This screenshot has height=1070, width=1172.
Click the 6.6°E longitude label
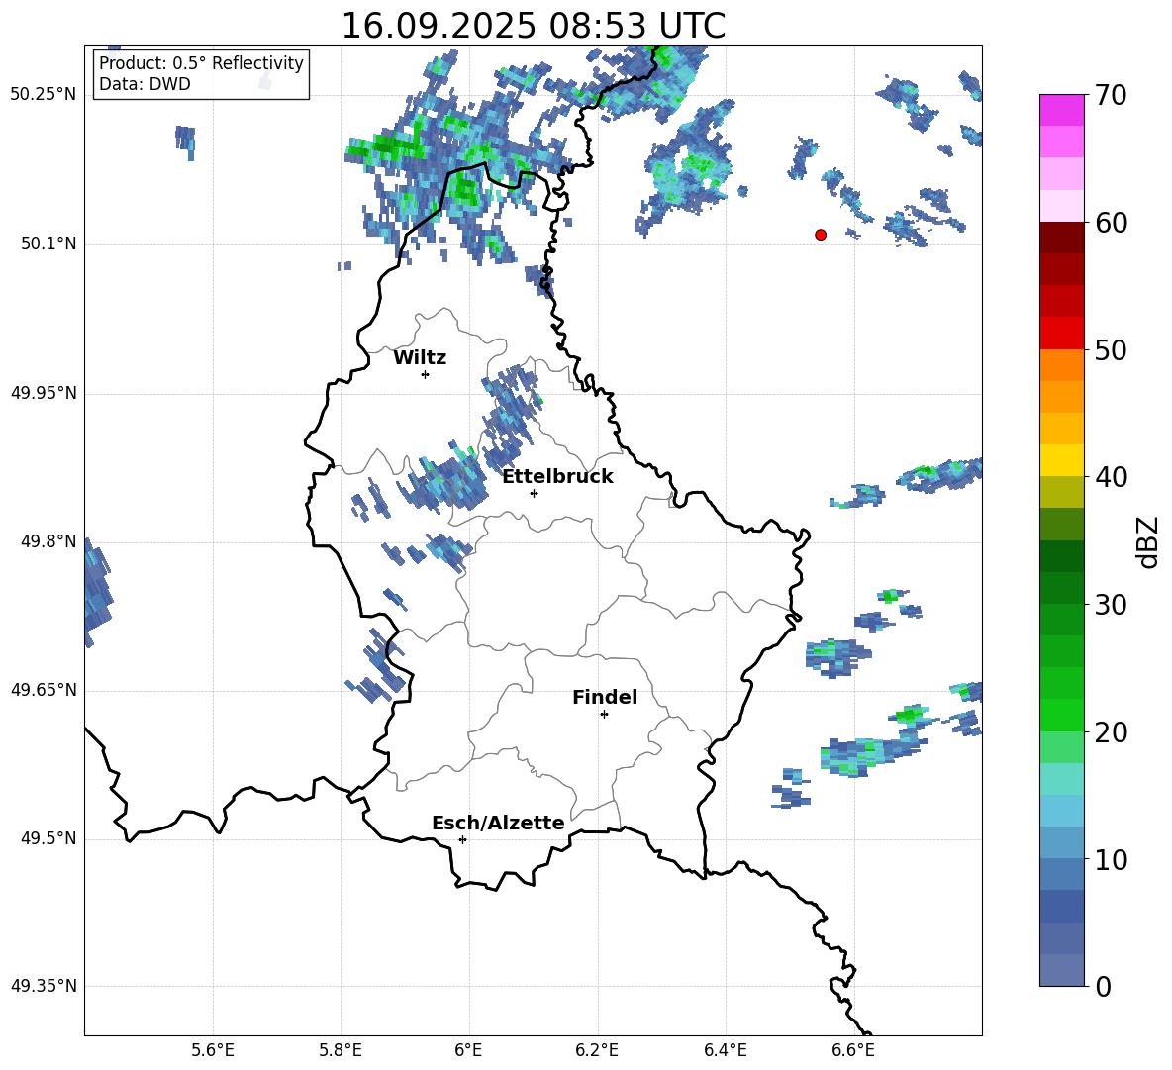click(x=853, y=1050)
